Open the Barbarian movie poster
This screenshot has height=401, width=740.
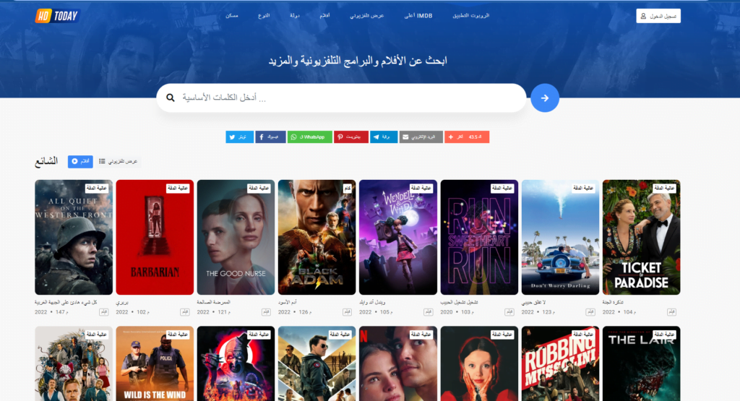pyautogui.click(x=155, y=237)
